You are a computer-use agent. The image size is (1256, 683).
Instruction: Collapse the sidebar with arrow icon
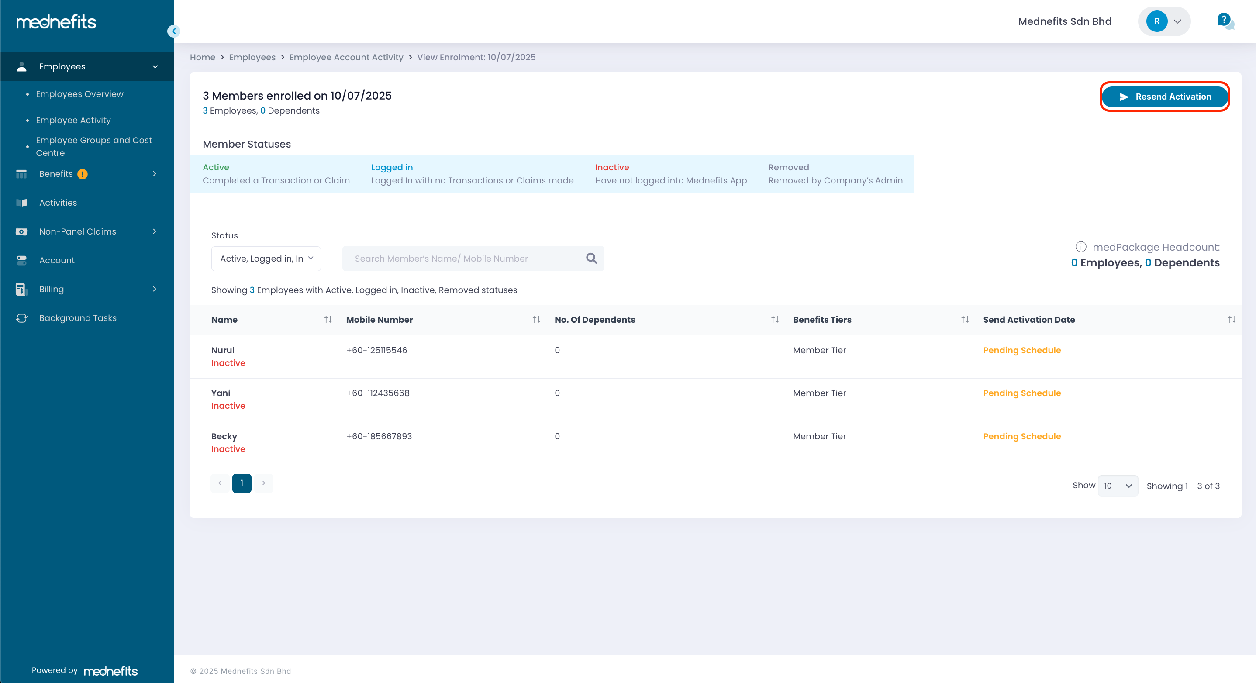173,31
